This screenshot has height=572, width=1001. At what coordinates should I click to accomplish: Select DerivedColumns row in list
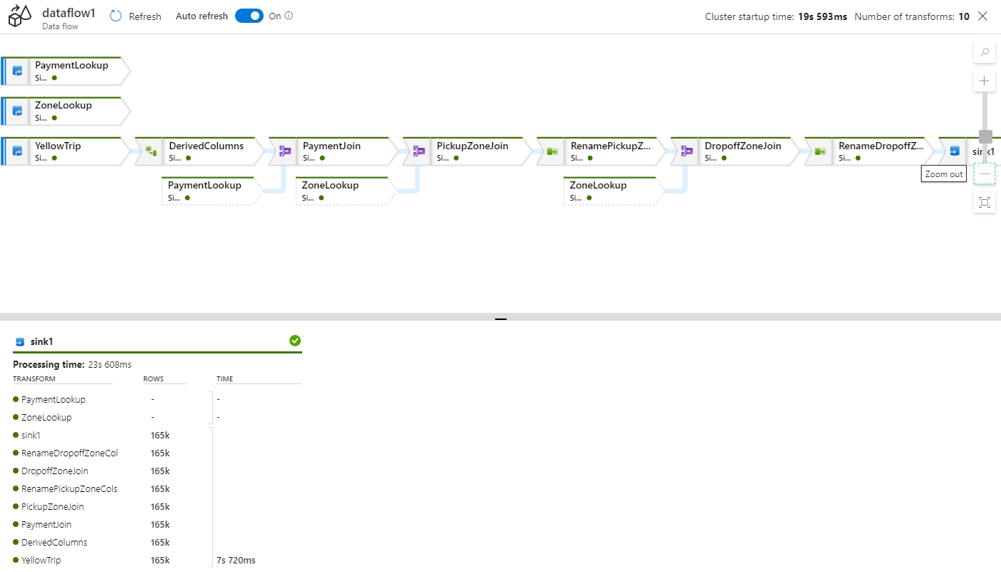tap(50, 543)
